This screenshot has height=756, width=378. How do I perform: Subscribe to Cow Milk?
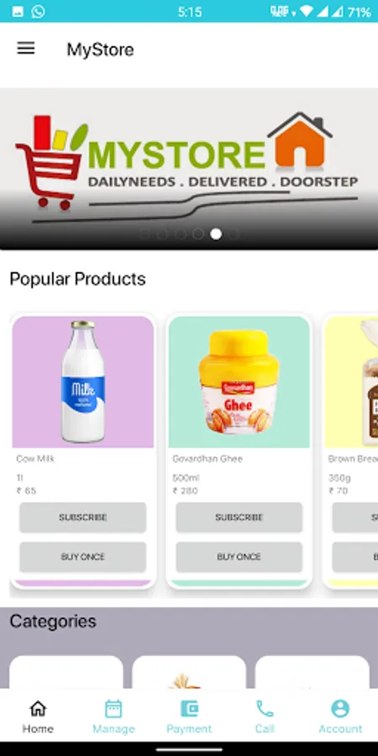[83, 517]
